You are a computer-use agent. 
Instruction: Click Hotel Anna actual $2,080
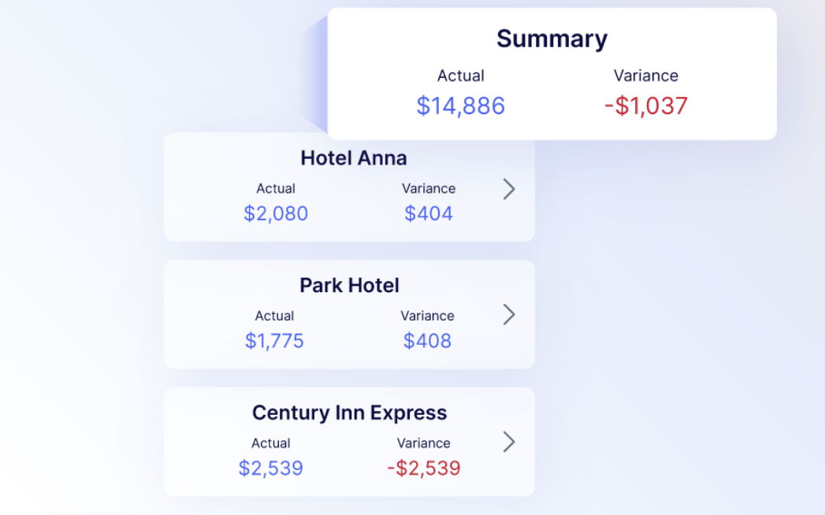[276, 213]
